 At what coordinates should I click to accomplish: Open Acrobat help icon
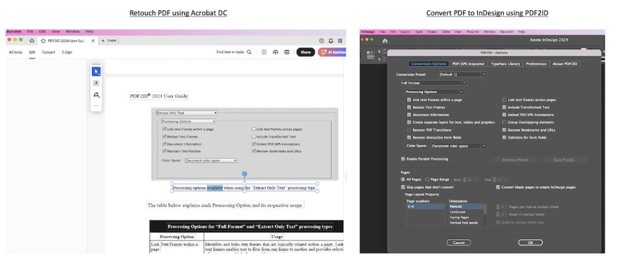321,41
